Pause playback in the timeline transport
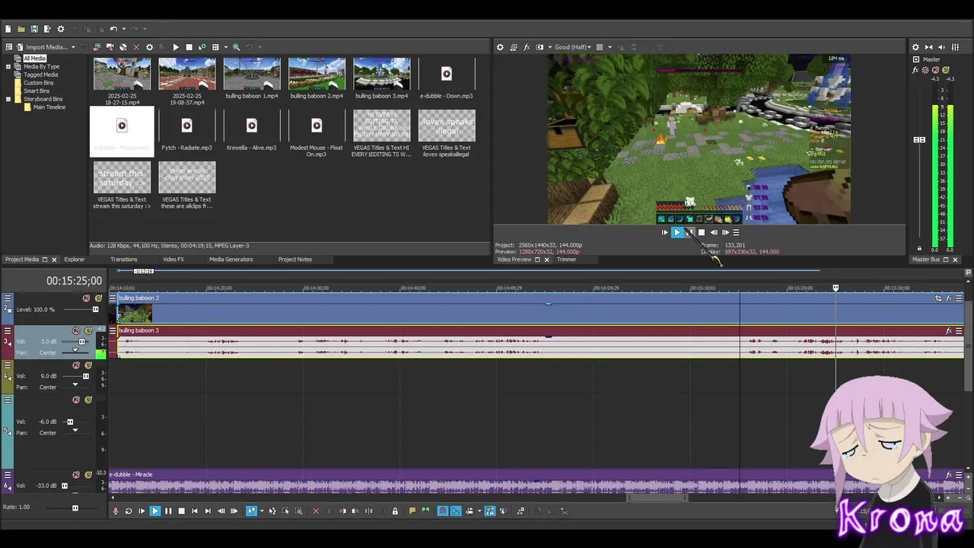 coord(168,511)
